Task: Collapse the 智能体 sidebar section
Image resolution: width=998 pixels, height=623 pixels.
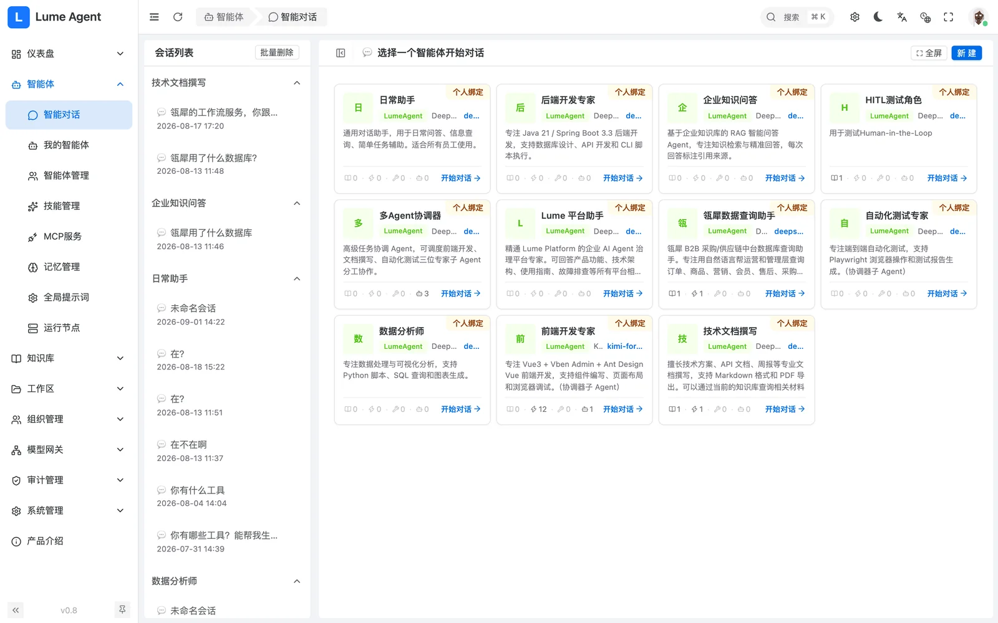Action: pos(68,84)
